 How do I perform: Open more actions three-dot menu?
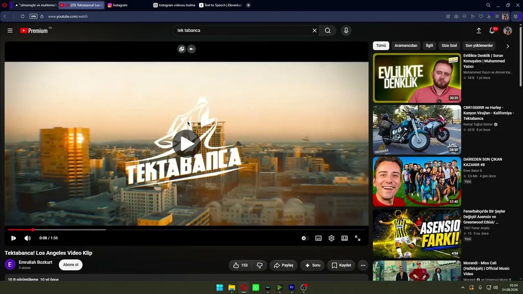[363, 265]
